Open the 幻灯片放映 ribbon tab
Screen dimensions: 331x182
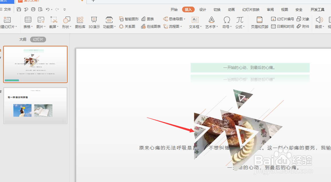(251, 9)
